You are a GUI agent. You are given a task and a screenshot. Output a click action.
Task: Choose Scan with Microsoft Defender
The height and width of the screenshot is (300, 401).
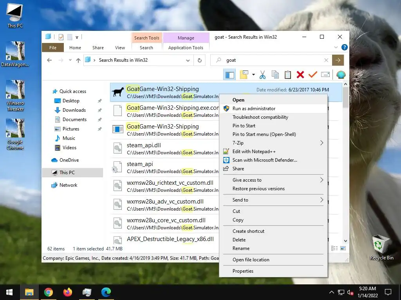(x=273, y=160)
